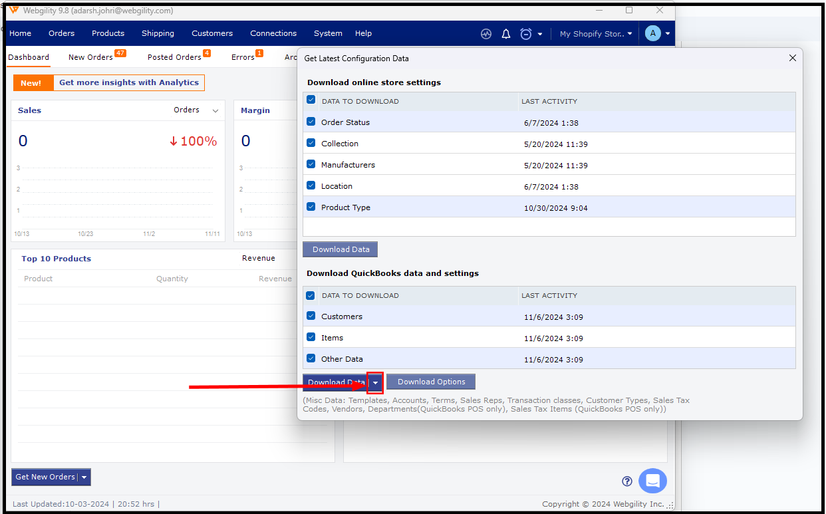826x514 pixels.
Task: Click the online store 'DATA TO DOWNLOAD' column header
Action: click(x=360, y=101)
